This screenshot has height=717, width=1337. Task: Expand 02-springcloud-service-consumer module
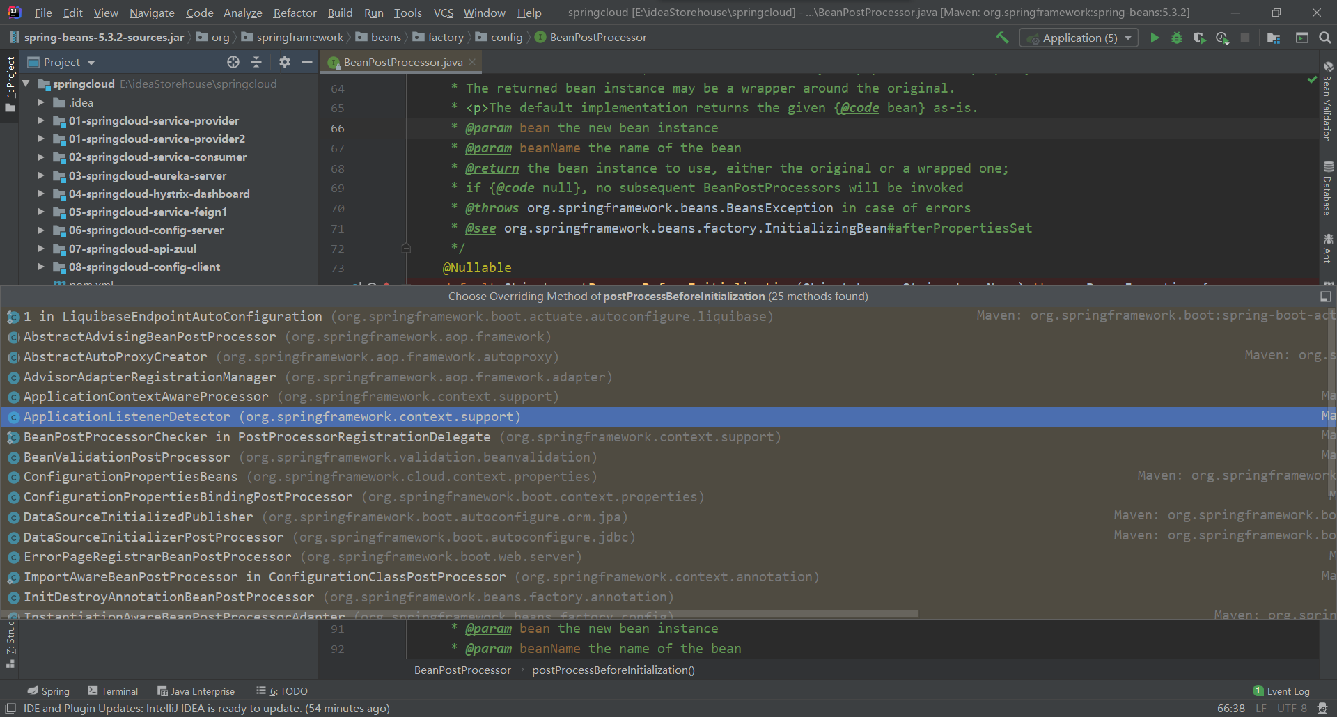coord(40,157)
